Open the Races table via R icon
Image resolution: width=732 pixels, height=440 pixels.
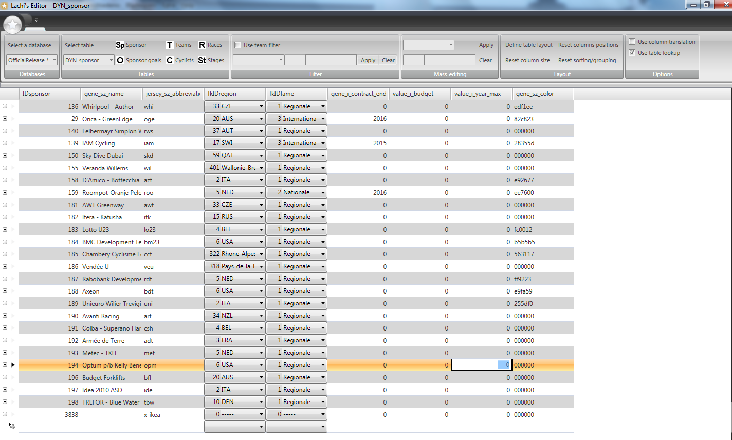pos(202,45)
